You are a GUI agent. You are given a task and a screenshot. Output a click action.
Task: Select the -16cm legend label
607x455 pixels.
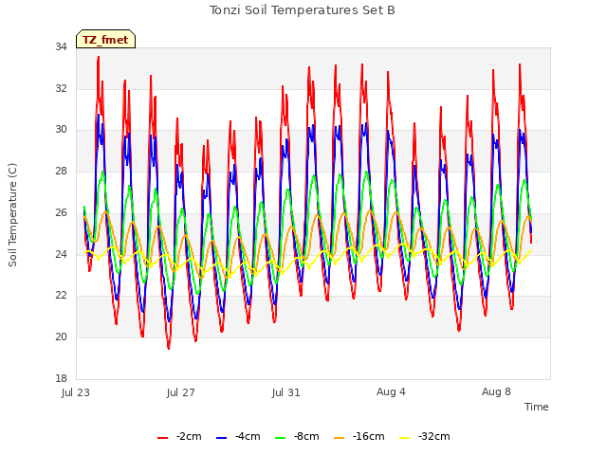(x=369, y=436)
